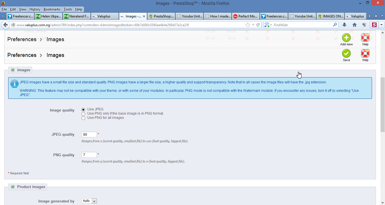Select Use PNG only if base image is PNG
Screen dimensions: 385x205
coord(83,114)
